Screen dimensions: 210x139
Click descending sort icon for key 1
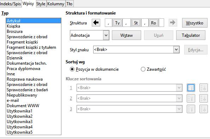coord(204,88)
